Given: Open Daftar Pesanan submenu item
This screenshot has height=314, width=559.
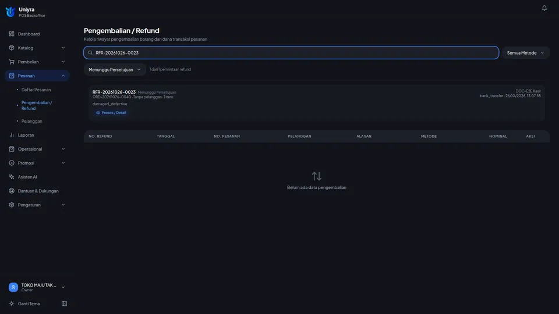Looking at the screenshot, I should (36, 90).
